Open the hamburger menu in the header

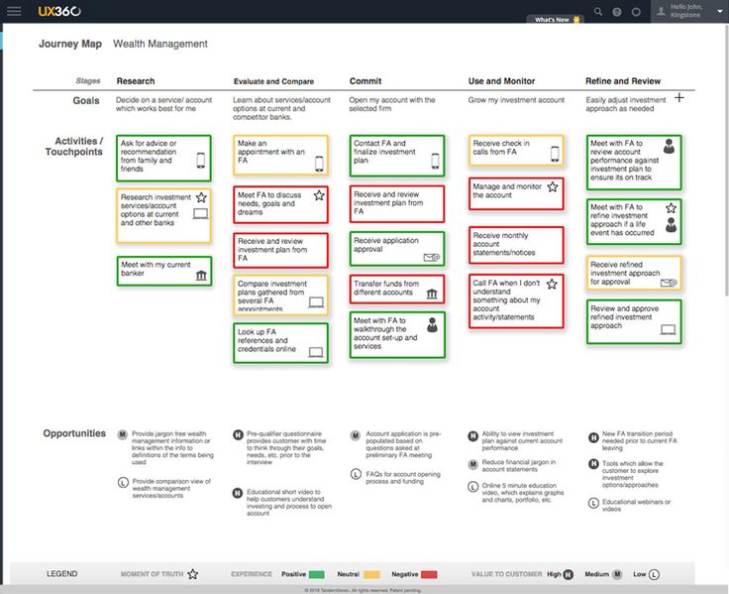tap(14, 11)
